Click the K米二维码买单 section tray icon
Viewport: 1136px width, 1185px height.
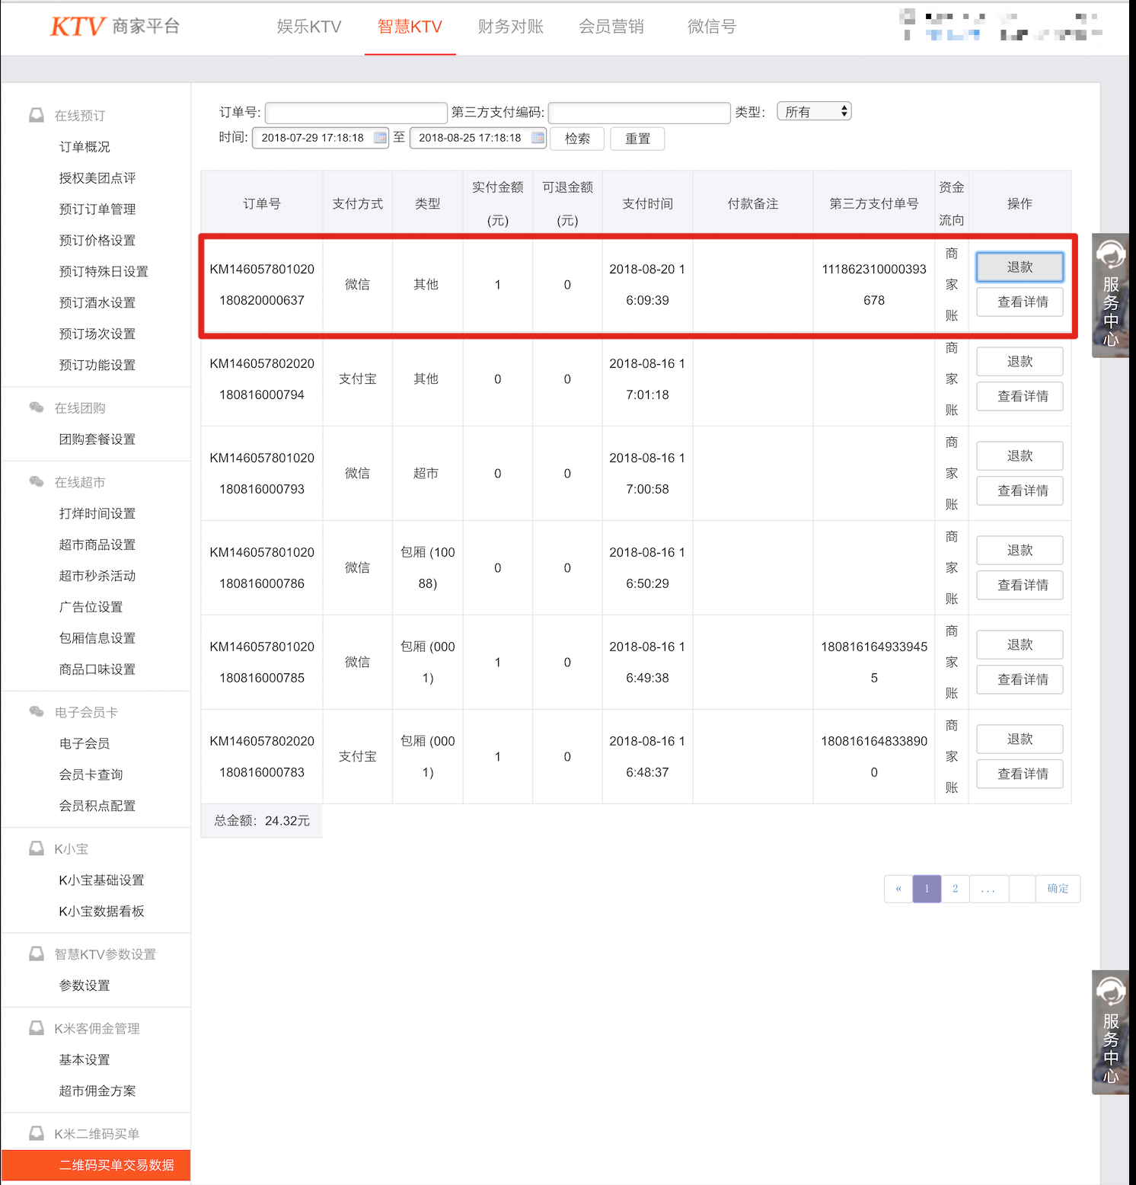37,1133
